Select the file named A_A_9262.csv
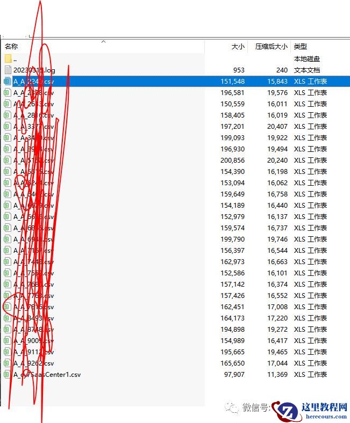Image resolution: width=350 pixels, height=423 pixels. [33, 363]
